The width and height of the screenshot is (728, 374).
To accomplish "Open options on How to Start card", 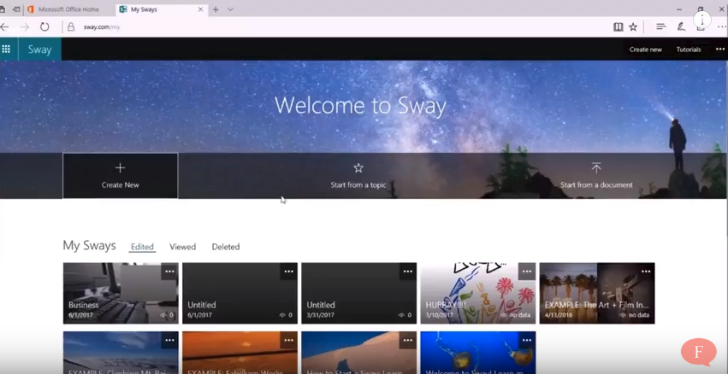I will tap(408, 340).
